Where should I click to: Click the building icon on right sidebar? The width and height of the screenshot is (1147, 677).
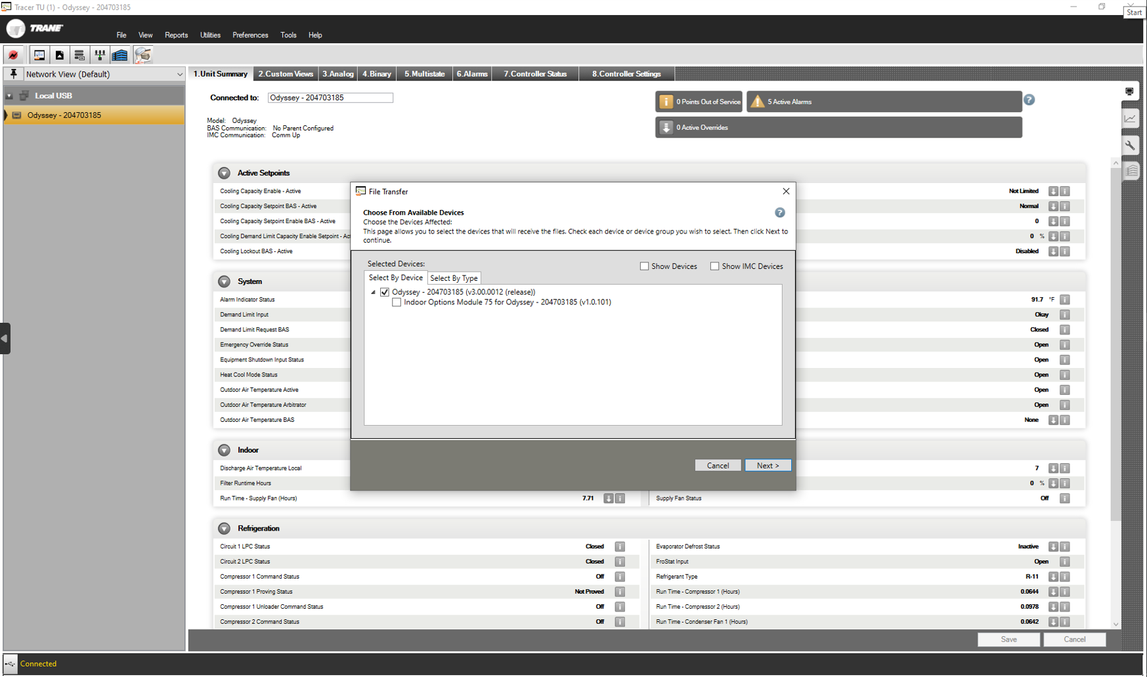1131,171
